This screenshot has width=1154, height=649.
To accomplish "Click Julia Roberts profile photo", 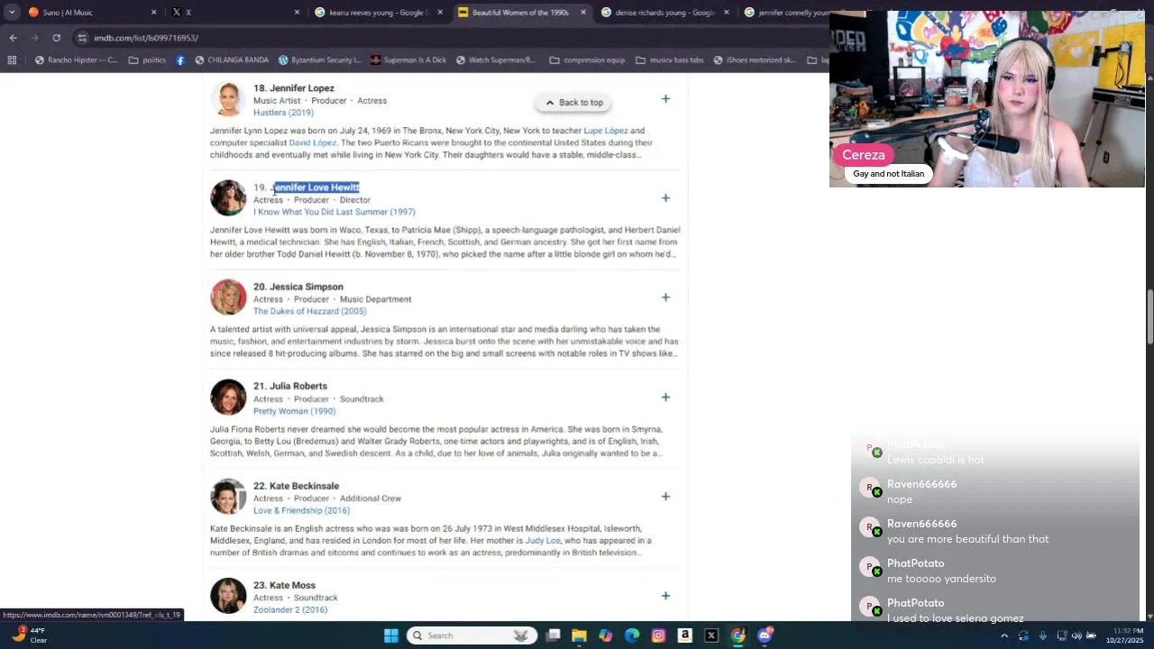I will click(x=228, y=398).
